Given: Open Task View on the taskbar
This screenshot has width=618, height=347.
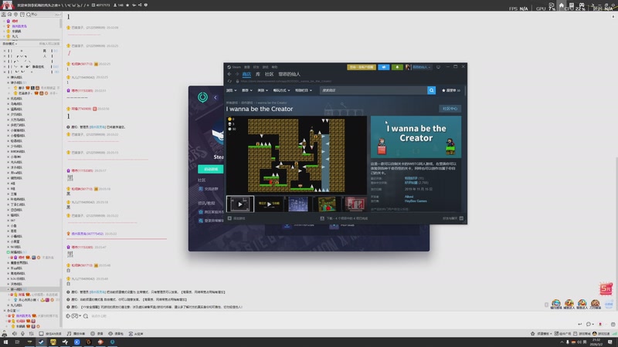Looking at the screenshot, I should [x=17, y=342].
